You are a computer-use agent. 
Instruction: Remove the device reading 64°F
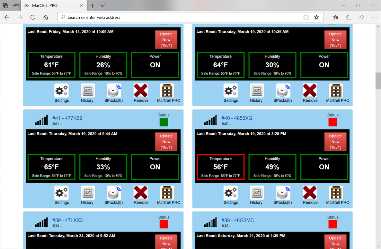(x=310, y=93)
